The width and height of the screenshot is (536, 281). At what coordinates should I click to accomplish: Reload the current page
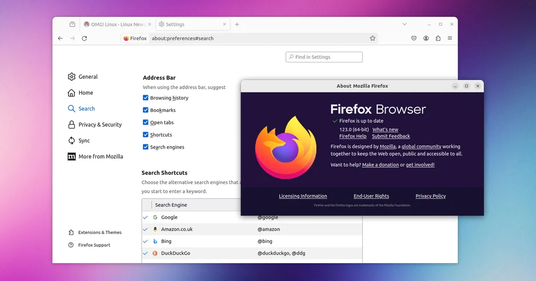tap(84, 38)
